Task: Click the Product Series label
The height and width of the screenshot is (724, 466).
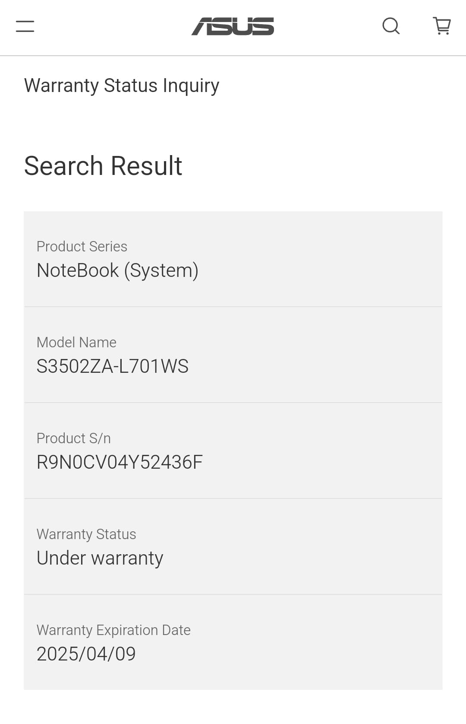Action: [x=82, y=247]
